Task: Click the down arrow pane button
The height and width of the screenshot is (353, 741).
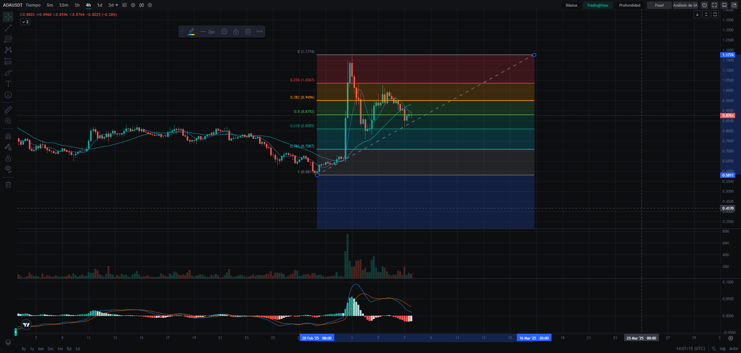Action: click(x=697, y=14)
